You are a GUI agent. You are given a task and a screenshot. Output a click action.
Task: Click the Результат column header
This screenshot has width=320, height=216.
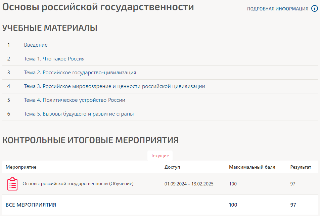tap(301, 167)
